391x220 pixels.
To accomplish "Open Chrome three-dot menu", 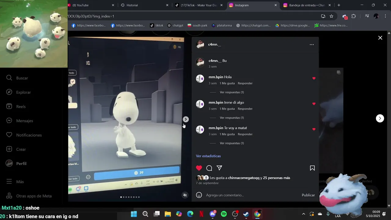I will point(385,16).
